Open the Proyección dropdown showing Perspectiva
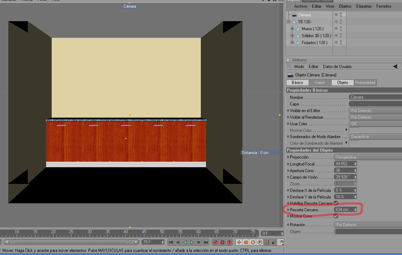Image resolution: width=402 pixels, height=255 pixels. [368, 157]
